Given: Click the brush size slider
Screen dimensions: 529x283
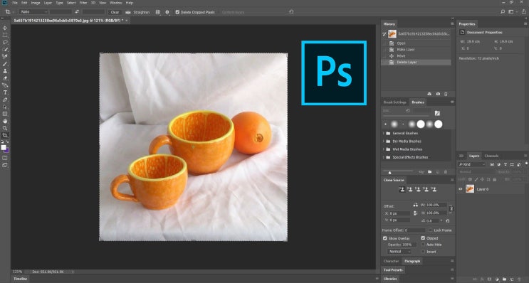Looking at the screenshot, I should (407, 116).
